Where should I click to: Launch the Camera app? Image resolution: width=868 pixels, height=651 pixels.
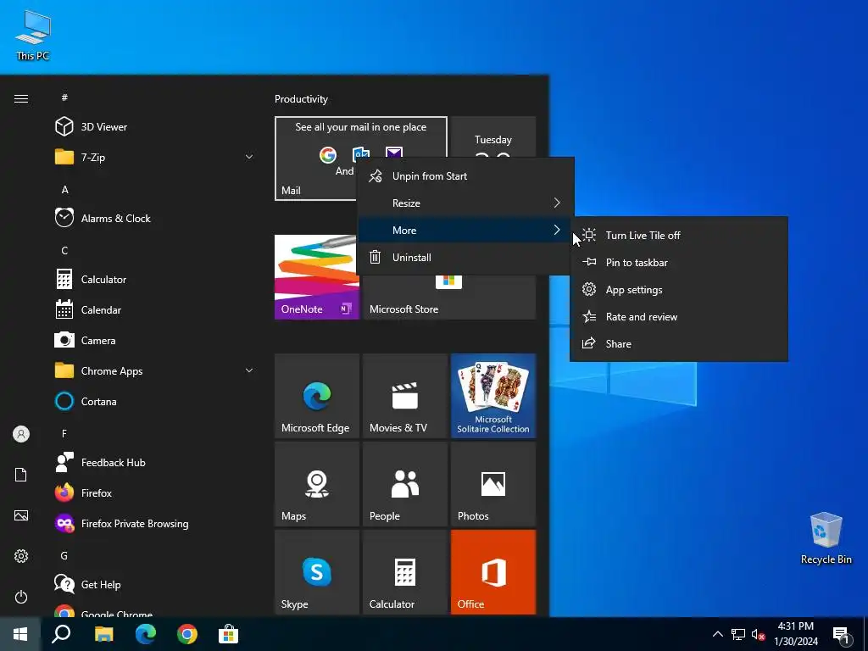(154, 340)
